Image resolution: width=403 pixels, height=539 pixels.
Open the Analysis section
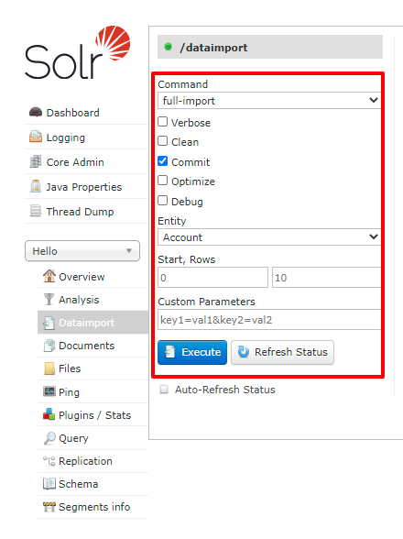pyautogui.click(x=79, y=300)
